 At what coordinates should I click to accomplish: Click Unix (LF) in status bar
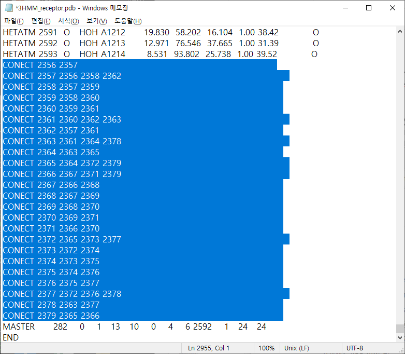click(x=297, y=348)
